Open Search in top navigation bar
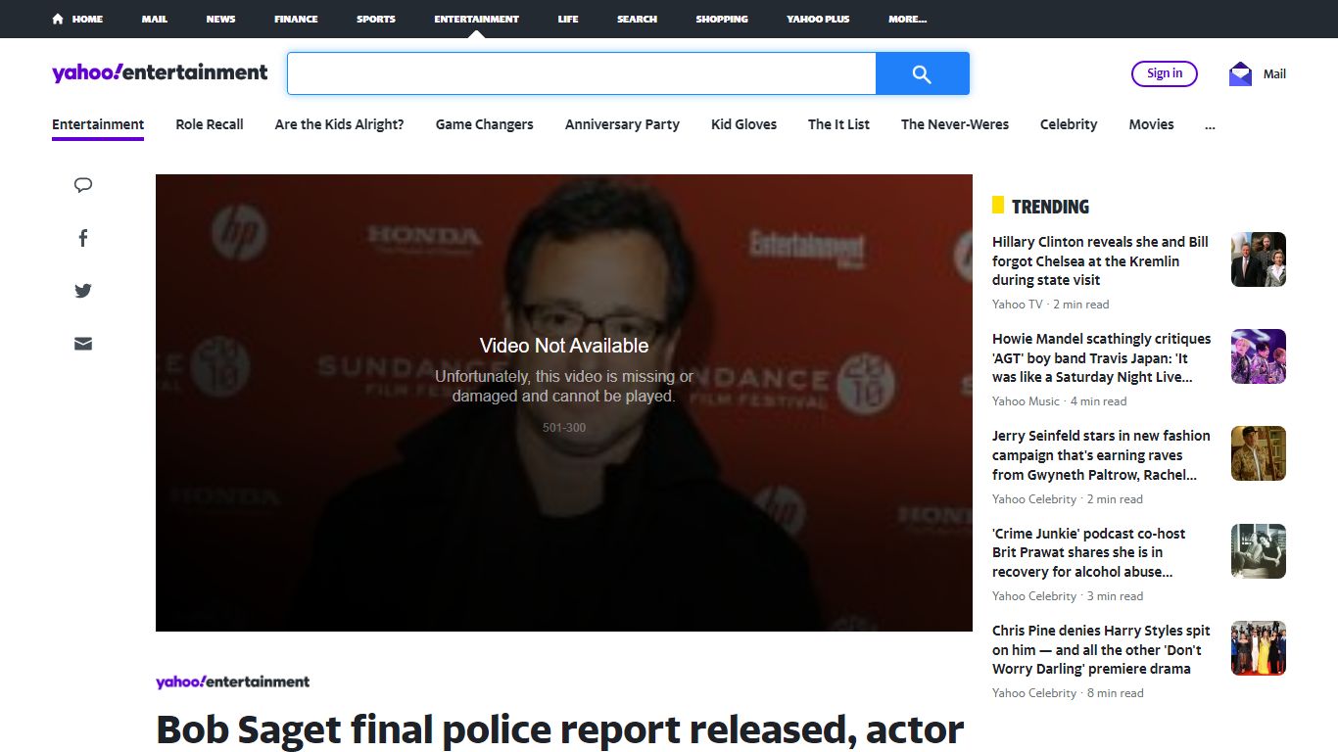1338x752 pixels. click(x=637, y=19)
